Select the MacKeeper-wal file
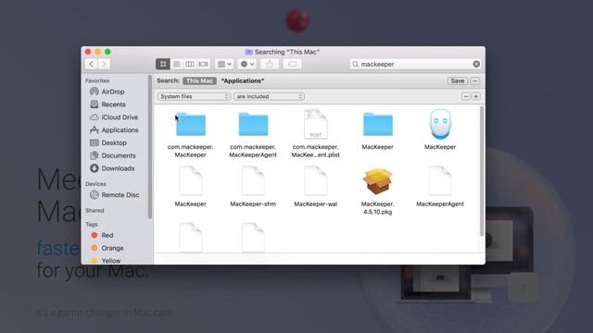This screenshot has height=333, width=593. pyautogui.click(x=315, y=181)
